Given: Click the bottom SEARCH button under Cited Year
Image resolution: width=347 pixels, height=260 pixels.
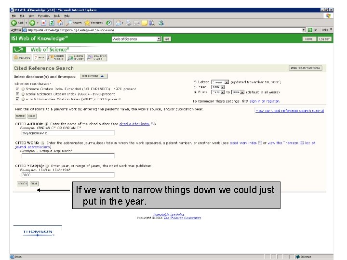Looking at the screenshot, I should pyautogui.click(x=23, y=183).
